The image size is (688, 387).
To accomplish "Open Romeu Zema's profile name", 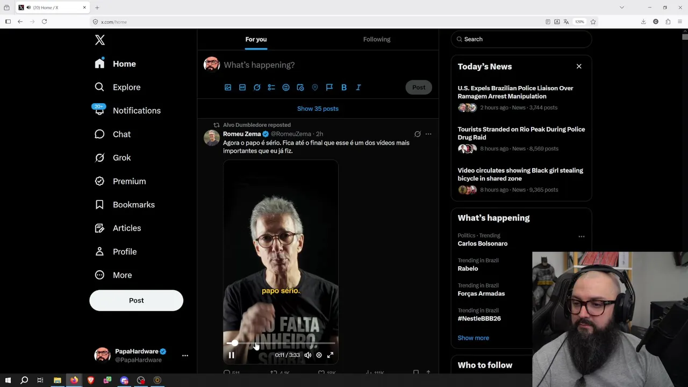I will 242,134.
